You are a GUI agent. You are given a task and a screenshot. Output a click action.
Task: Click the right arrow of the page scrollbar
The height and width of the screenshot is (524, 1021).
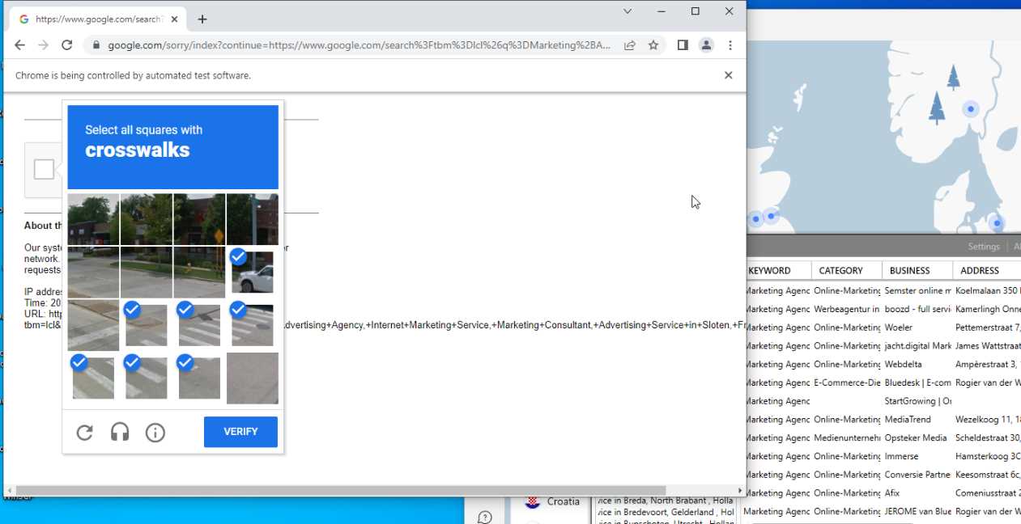point(740,491)
